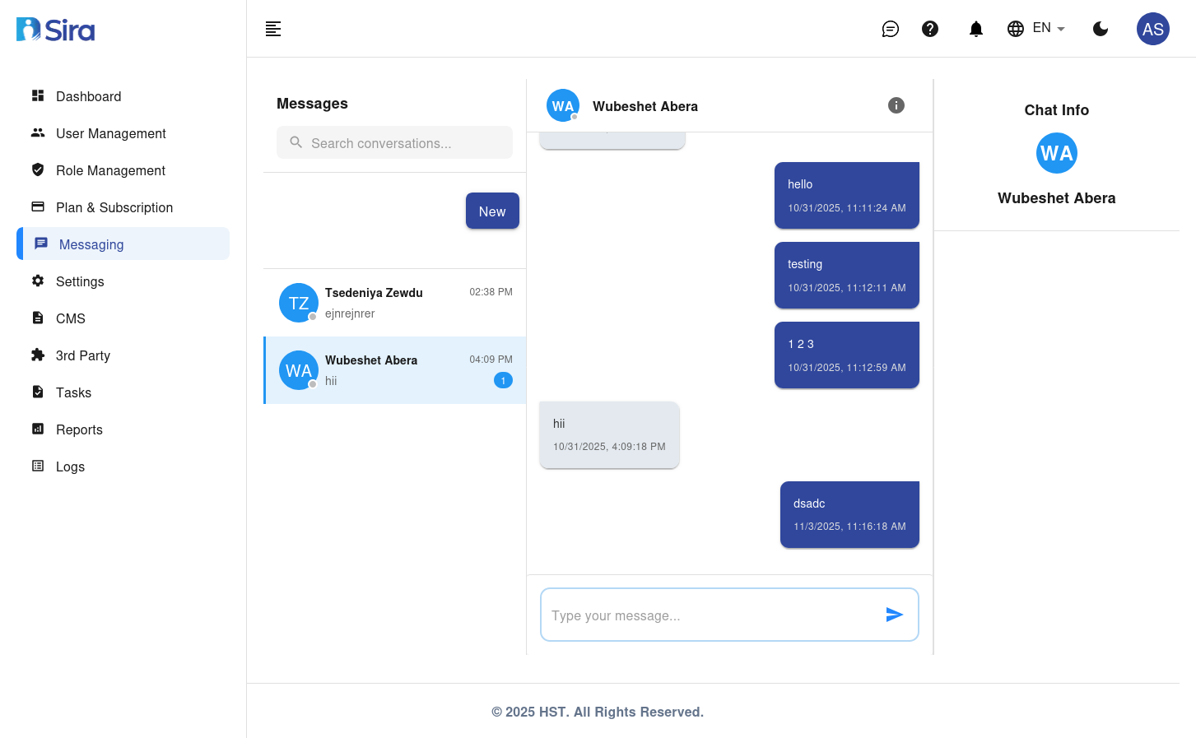1196x738 pixels.
Task: Open help with the question mark icon
Action: click(930, 28)
